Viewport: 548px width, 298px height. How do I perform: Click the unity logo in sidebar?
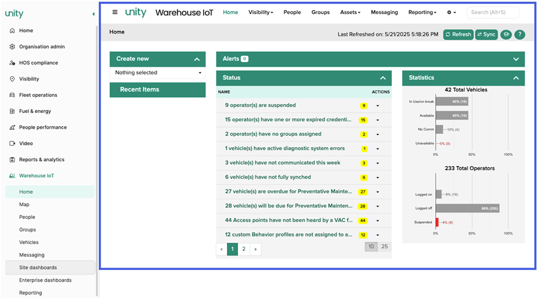[x=14, y=13]
